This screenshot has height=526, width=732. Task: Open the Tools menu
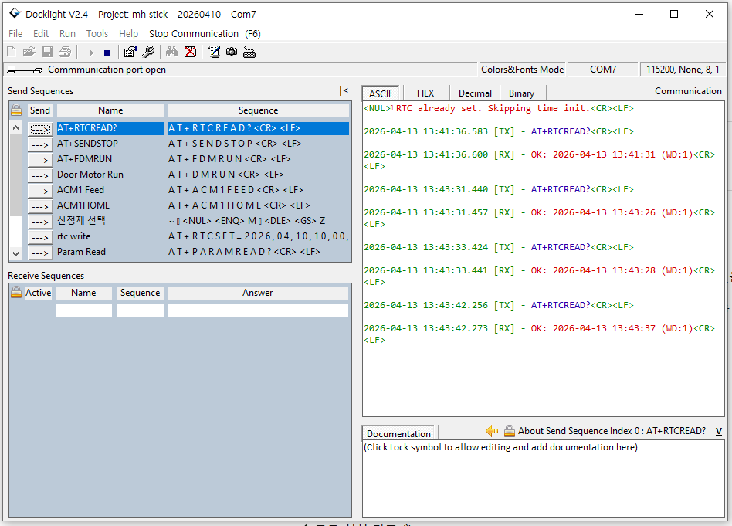point(97,33)
